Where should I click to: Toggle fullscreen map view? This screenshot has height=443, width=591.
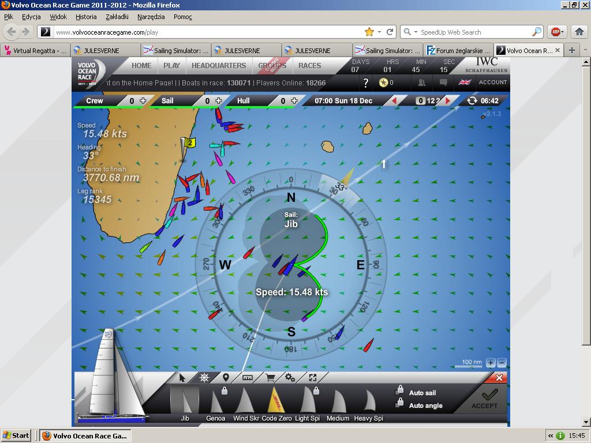coord(312,378)
